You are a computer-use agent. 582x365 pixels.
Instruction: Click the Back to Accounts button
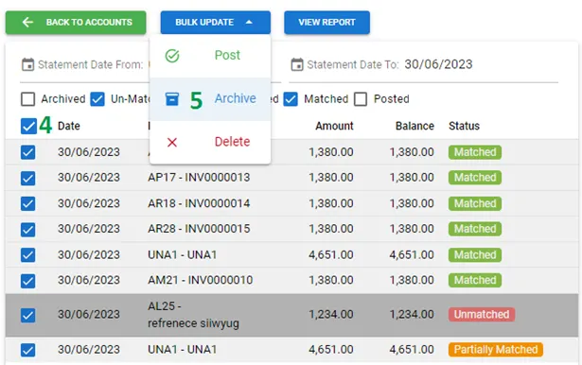click(x=76, y=23)
